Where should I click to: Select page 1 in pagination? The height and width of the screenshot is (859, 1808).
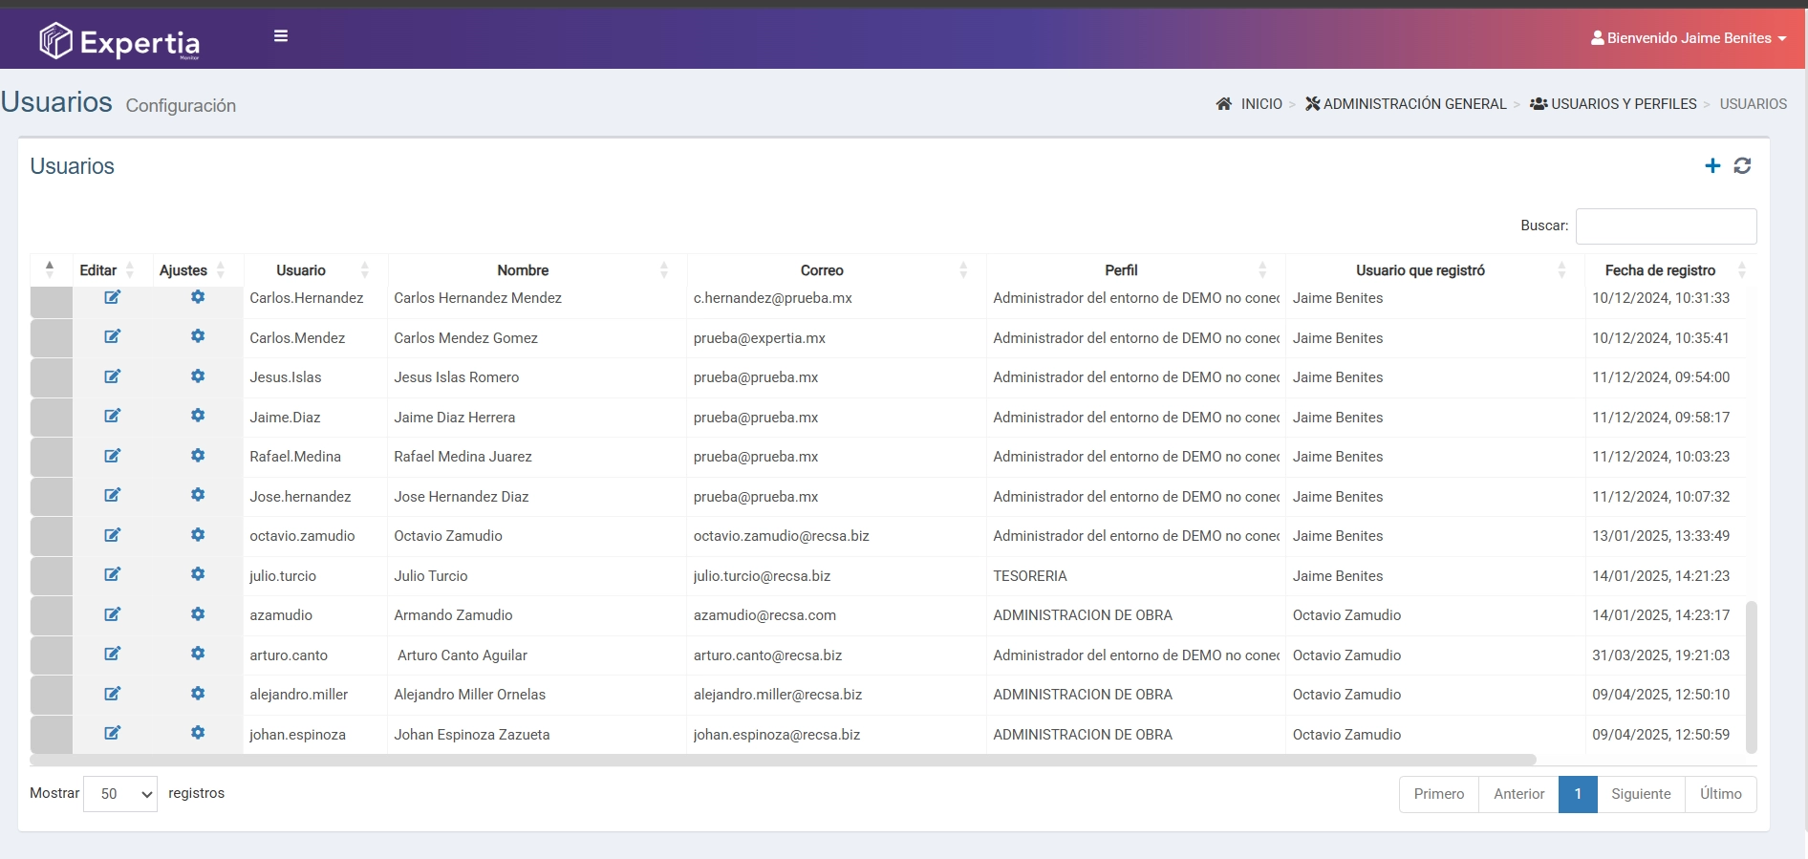coord(1578,794)
